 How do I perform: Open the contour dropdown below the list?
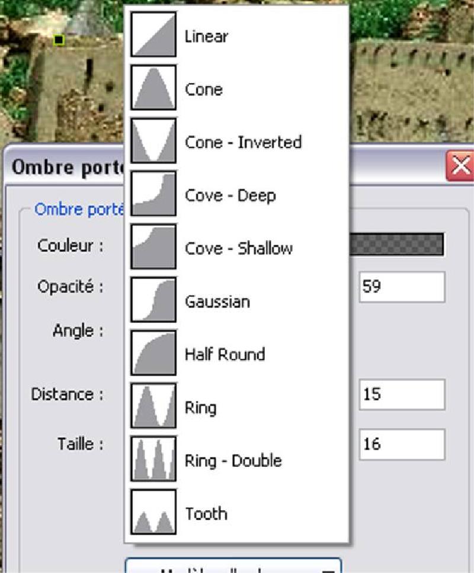click(233, 565)
